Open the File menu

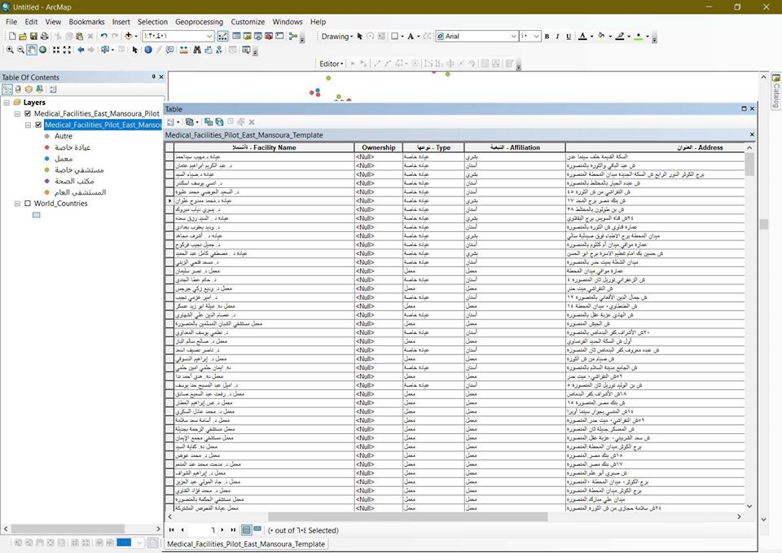click(x=11, y=22)
